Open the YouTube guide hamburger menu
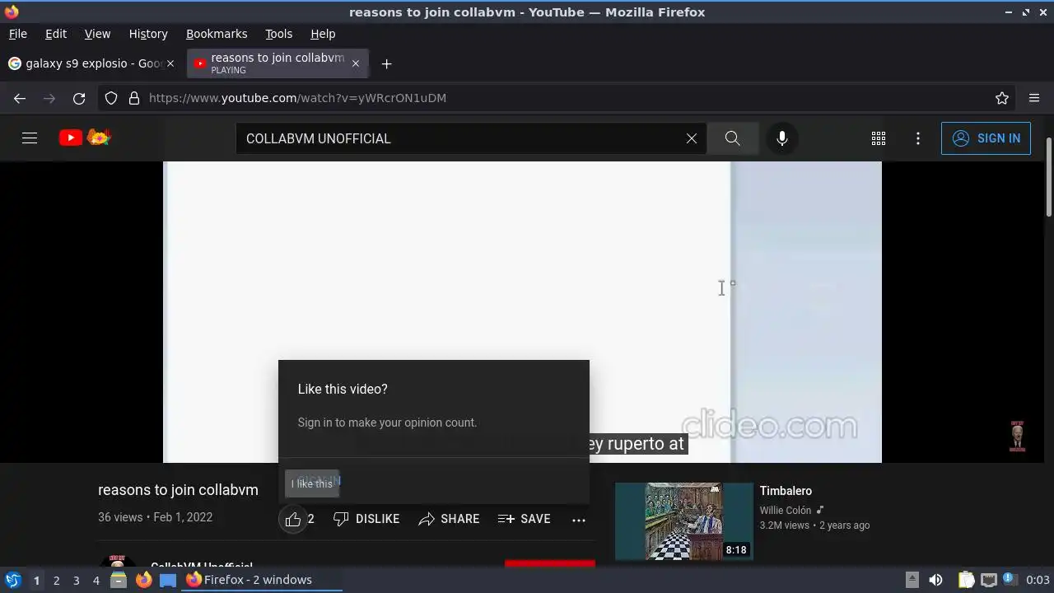Image resolution: width=1054 pixels, height=593 pixels. pyautogui.click(x=30, y=138)
